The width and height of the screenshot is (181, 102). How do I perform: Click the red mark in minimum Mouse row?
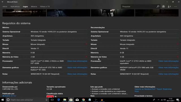[x=86, y=44]
